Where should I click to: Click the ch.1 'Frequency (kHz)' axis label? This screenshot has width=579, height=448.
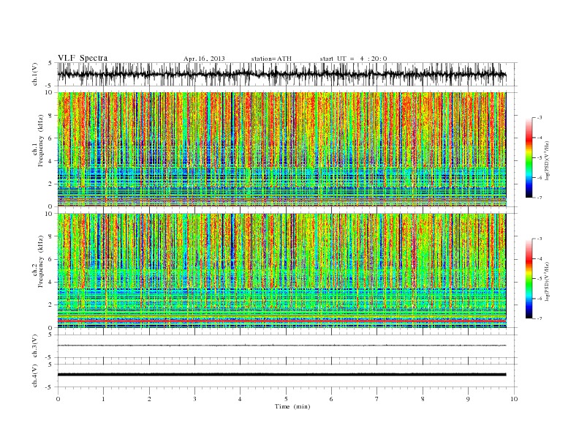[x=41, y=141]
